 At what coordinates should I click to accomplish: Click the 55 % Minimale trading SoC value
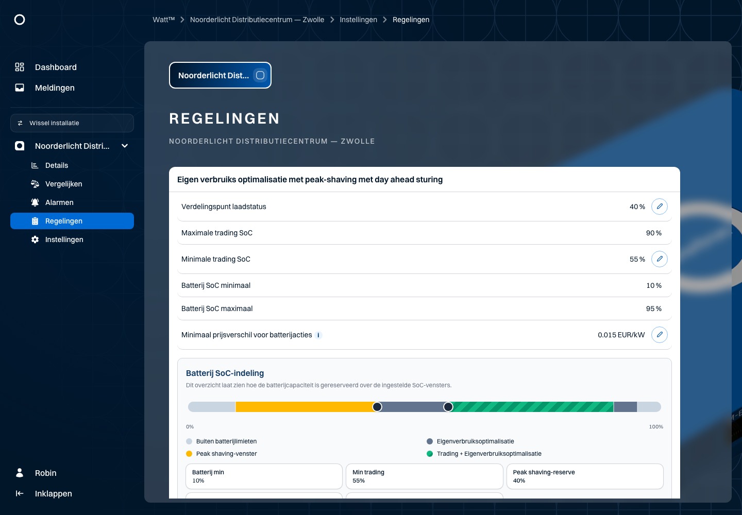(x=637, y=259)
